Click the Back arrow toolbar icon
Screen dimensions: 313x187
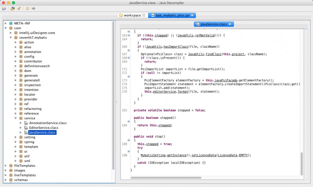point(28,8)
